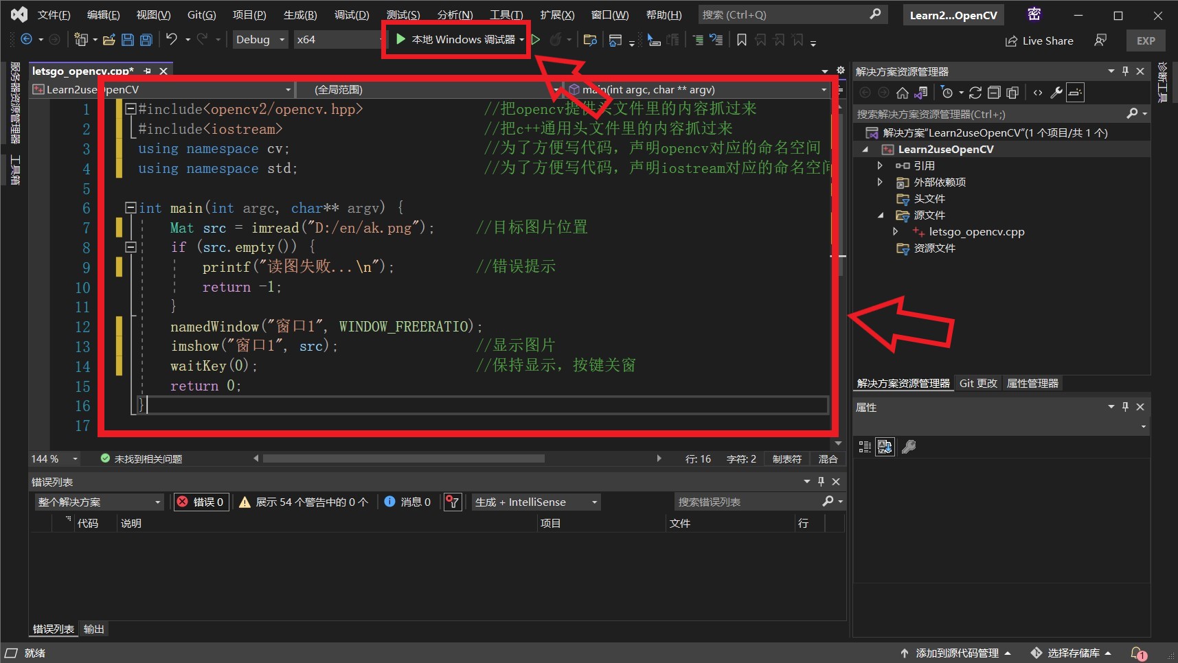This screenshot has height=663, width=1178.
Task: Select the Home view in Solution Explorer
Action: tap(902, 93)
